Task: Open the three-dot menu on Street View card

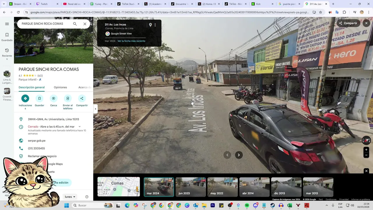Action: click(x=155, y=25)
